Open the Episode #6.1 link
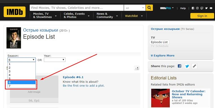Screen dimensions: 215x108 click(x=73, y=77)
